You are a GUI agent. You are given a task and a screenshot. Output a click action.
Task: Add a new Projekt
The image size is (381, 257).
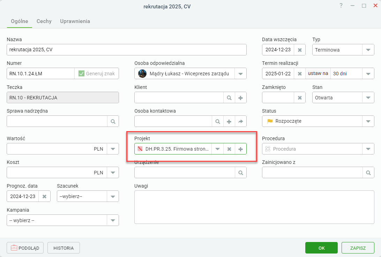pyautogui.click(x=240, y=149)
